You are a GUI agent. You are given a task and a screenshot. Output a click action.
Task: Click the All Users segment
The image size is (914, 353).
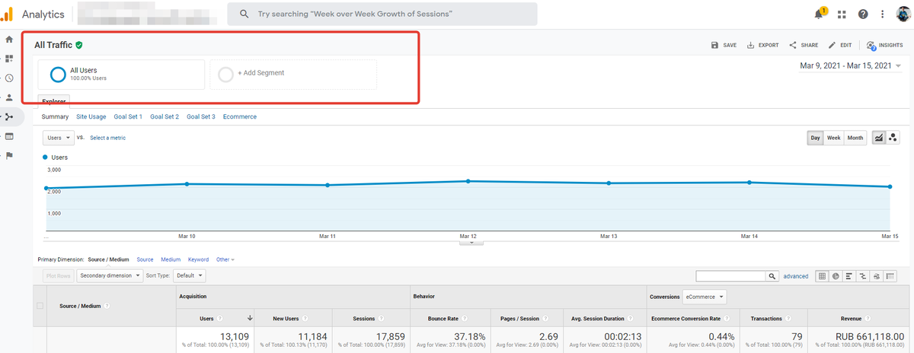click(x=121, y=74)
